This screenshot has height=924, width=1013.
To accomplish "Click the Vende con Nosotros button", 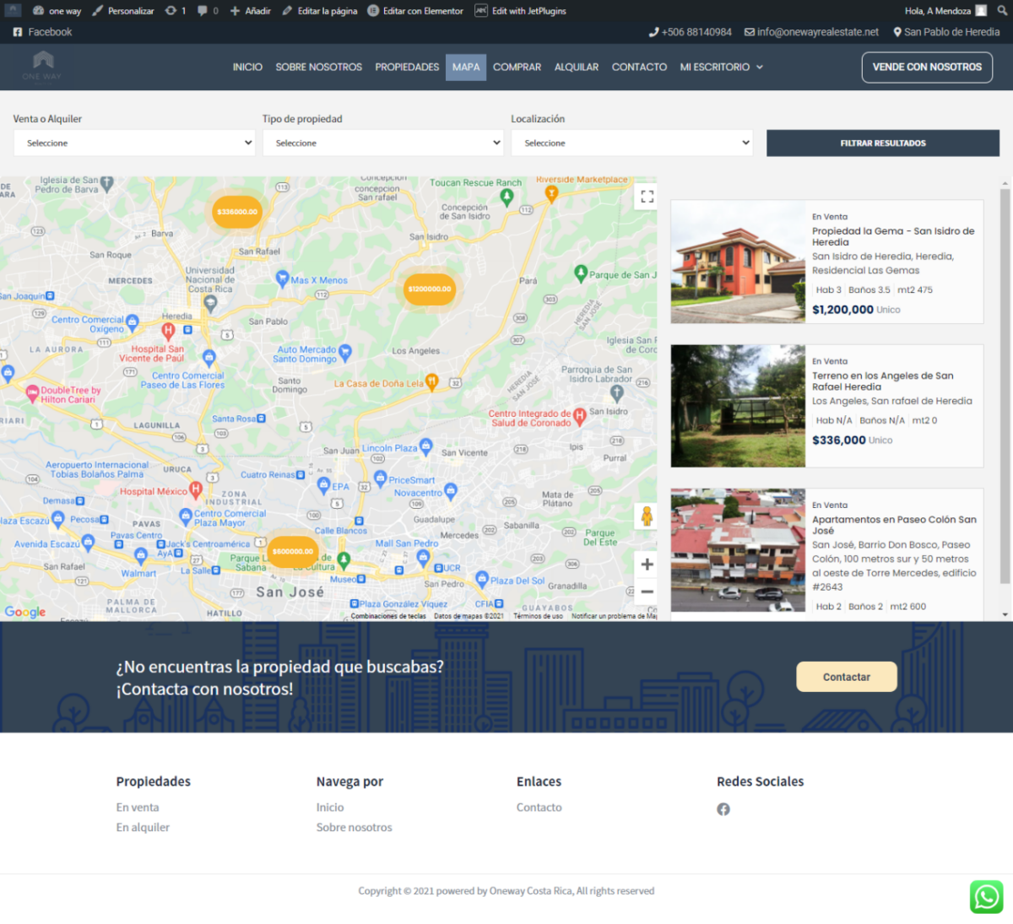I will tap(927, 68).
